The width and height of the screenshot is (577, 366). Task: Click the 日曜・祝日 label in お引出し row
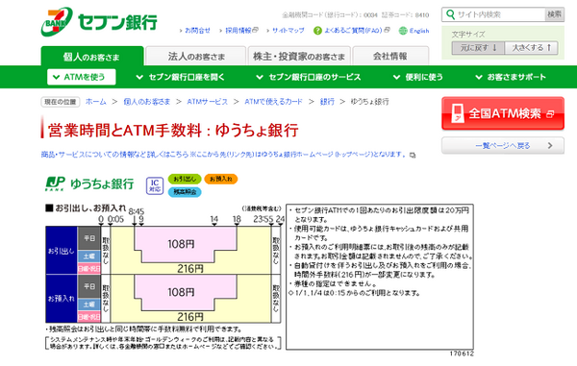89,269
